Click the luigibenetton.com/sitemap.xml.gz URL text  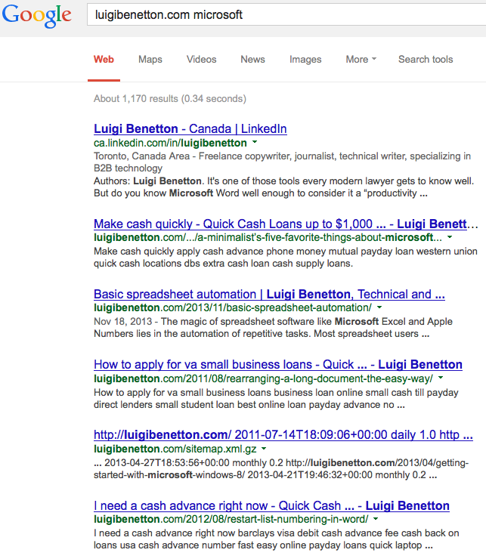[175, 449]
